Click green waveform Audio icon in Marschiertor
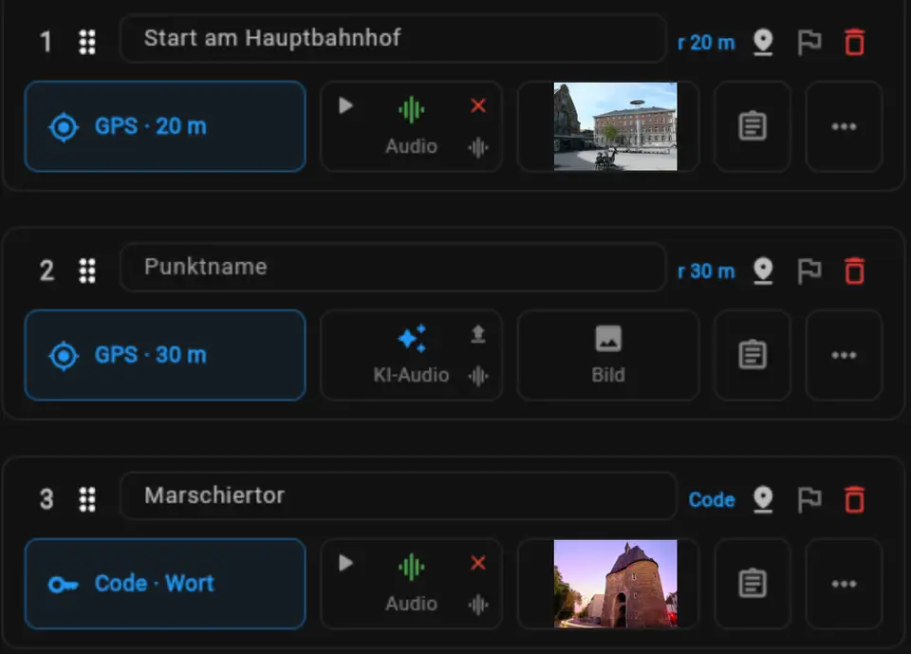 click(411, 567)
